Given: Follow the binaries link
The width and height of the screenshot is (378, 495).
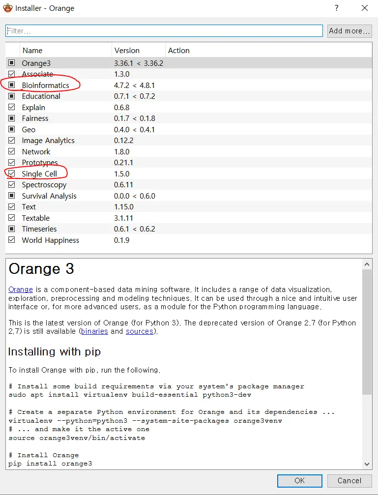Looking at the screenshot, I should pyautogui.click(x=94, y=331).
